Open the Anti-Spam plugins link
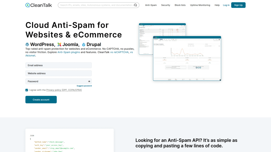The height and width of the screenshot is (152, 271). pos(69,52)
